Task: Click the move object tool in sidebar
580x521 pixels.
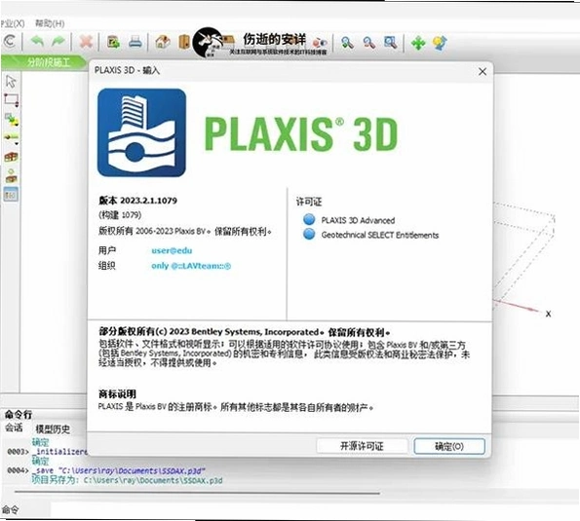Action: coord(11,120)
